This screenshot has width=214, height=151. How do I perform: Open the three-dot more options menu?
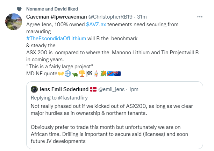click(x=200, y=16)
